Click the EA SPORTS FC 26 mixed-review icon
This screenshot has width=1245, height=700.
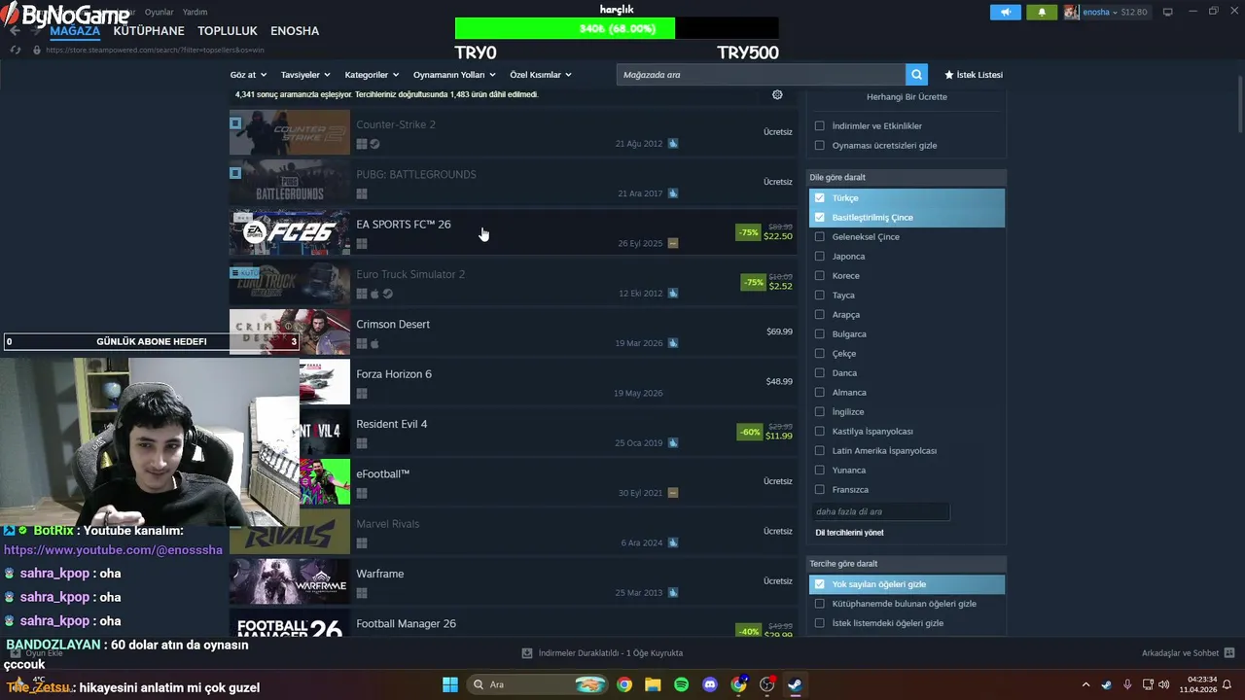(673, 243)
